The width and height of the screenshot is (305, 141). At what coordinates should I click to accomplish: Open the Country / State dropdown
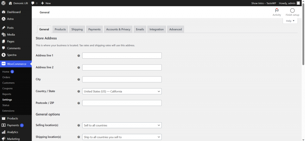[x=122, y=91]
